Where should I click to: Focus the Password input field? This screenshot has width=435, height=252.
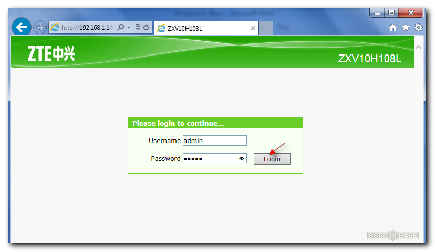(215, 159)
